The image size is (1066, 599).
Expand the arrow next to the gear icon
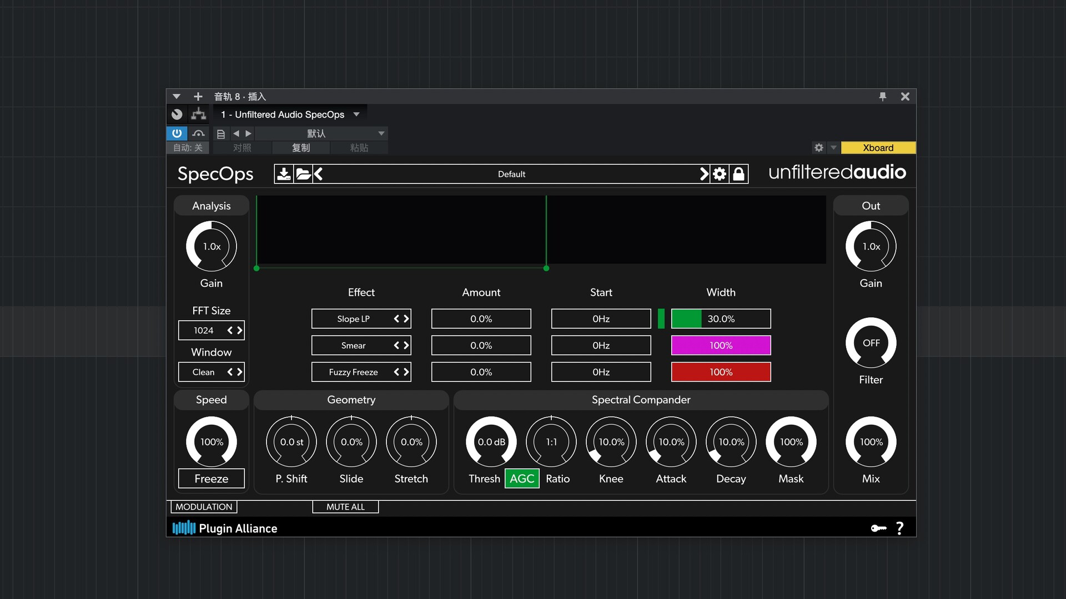(x=833, y=148)
